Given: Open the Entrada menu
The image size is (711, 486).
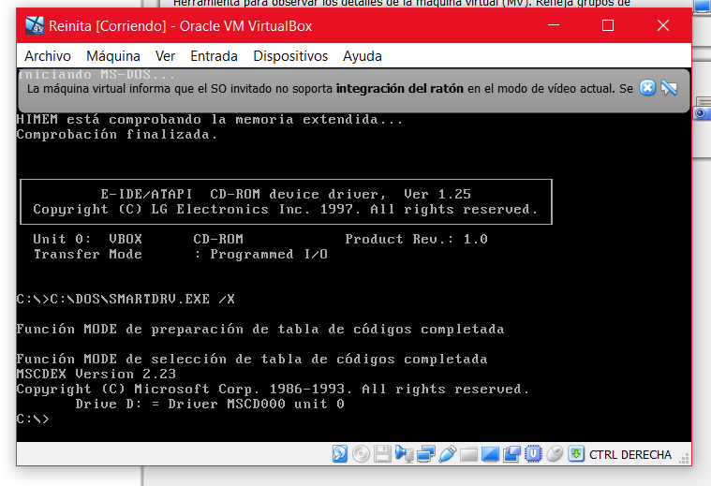Looking at the screenshot, I should tap(214, 56).
